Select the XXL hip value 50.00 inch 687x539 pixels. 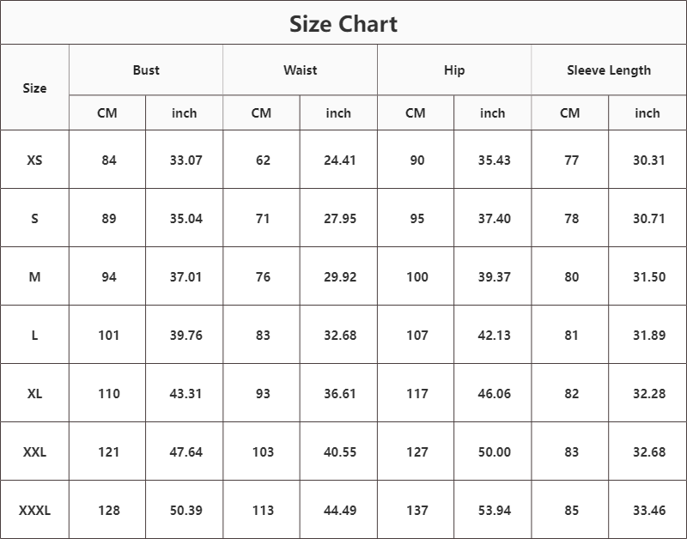click(494, 451)
